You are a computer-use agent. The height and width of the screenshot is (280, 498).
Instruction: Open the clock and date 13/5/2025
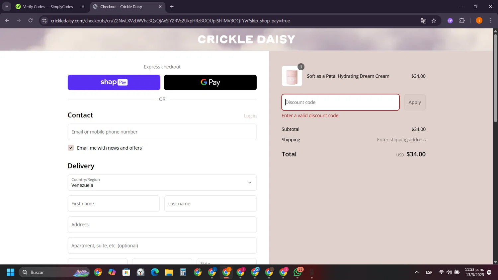coord(474,272)
